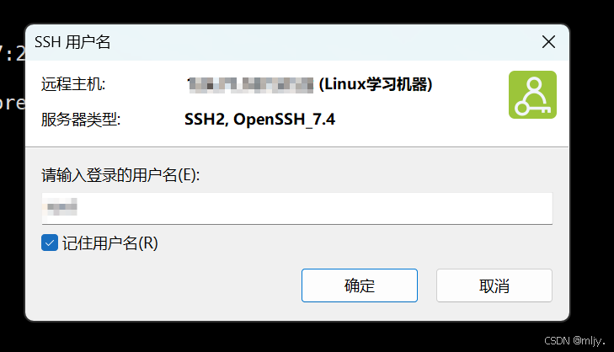614x352 pixels.
Task: Click terminal text left of 远程主机 row
Action: tap(12, 104)
